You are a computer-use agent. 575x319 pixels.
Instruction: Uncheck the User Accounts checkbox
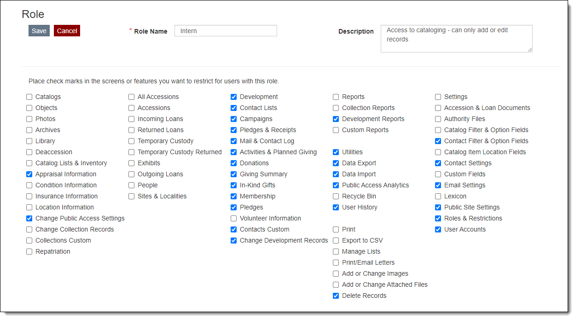click(438, 229)
